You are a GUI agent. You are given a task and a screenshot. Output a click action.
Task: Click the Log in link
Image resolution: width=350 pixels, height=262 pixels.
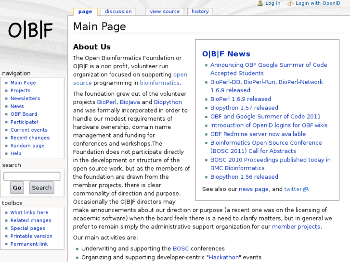273,3
